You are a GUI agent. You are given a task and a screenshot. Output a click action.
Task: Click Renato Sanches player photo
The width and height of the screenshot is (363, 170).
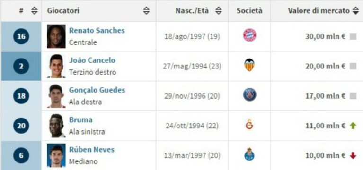tap(56, 36)
